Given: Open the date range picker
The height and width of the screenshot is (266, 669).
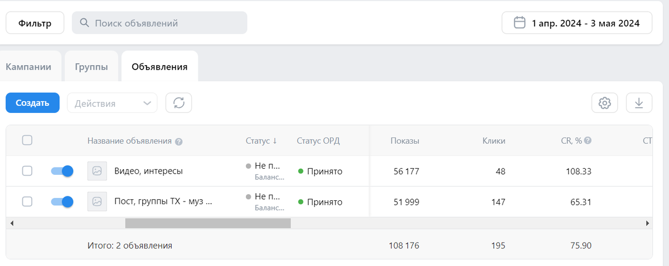Looking at the screenshot, I should point(577,23).
